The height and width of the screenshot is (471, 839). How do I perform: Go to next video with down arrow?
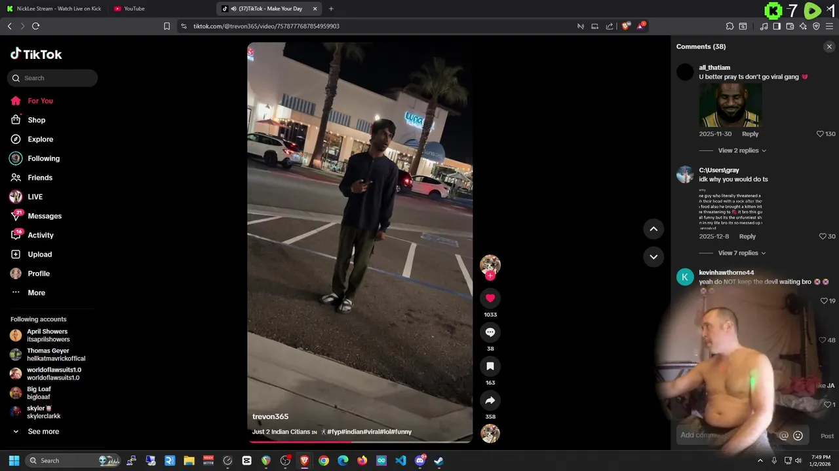pyautogui.click(x=654, y=256)
